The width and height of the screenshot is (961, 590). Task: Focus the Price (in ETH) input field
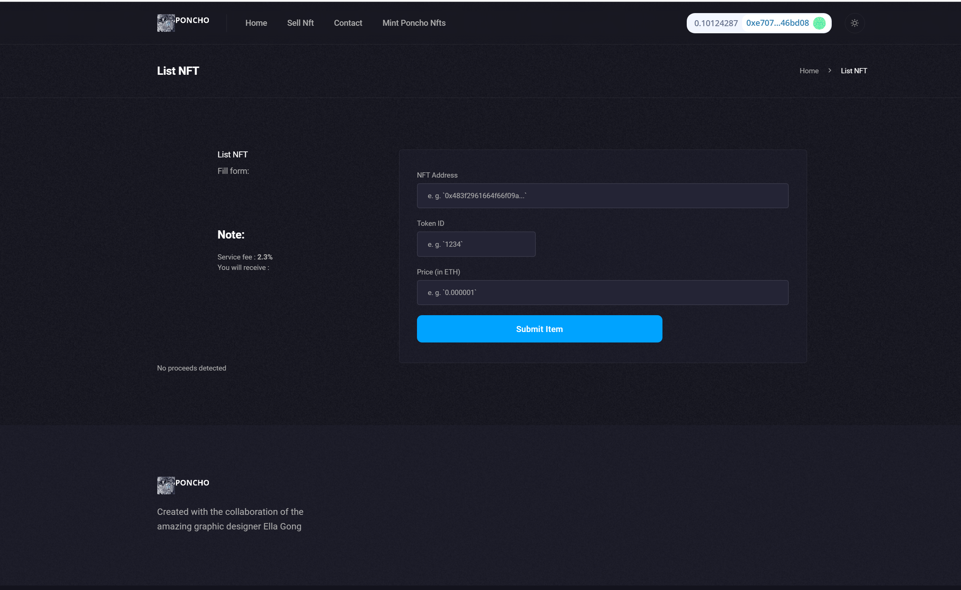click(603, 292)
